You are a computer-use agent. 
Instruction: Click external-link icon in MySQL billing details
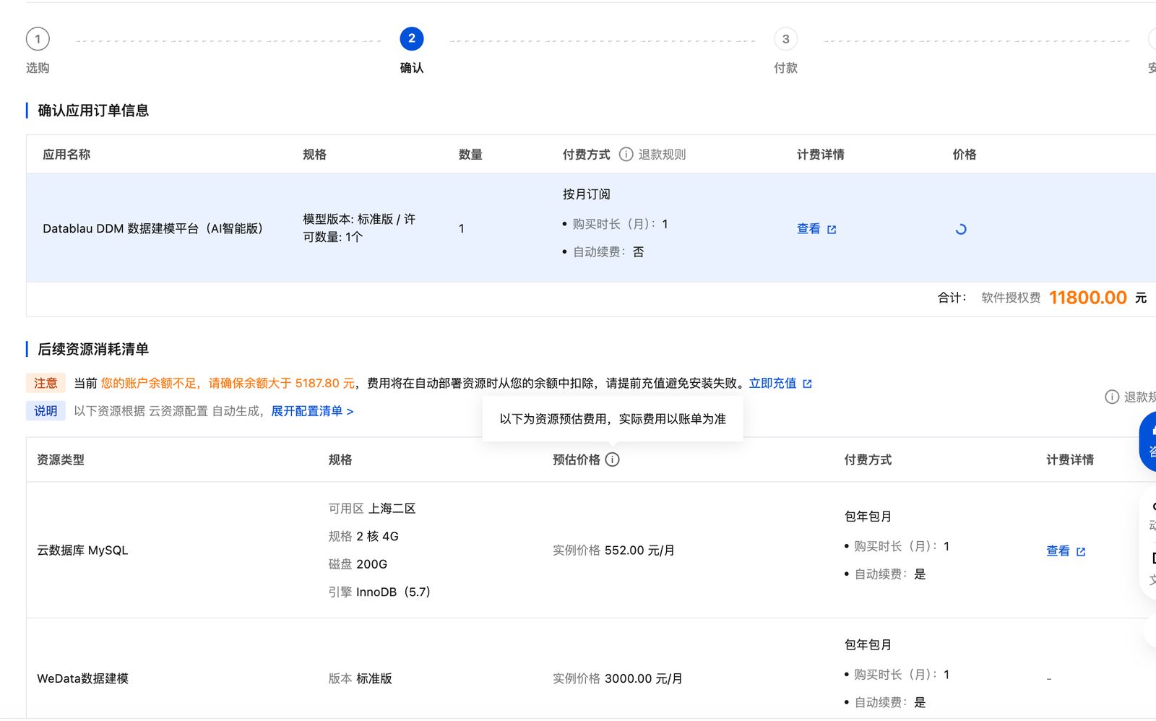pos(1081,552)
